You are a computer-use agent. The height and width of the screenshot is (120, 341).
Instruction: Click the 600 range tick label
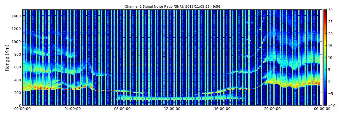point(17,67)
